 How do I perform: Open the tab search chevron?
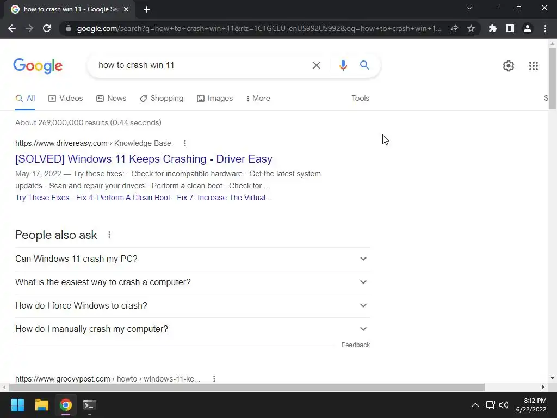[x=469, y=8]
